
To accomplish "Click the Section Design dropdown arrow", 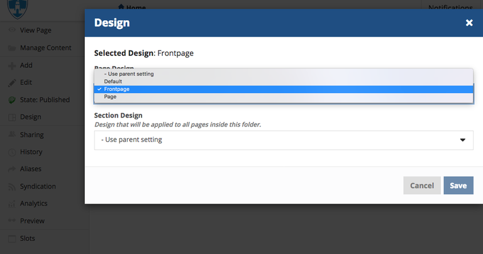I will (x=462, y=140).
